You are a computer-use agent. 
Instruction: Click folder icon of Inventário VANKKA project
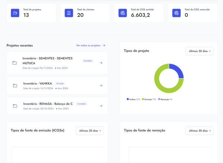15,86
